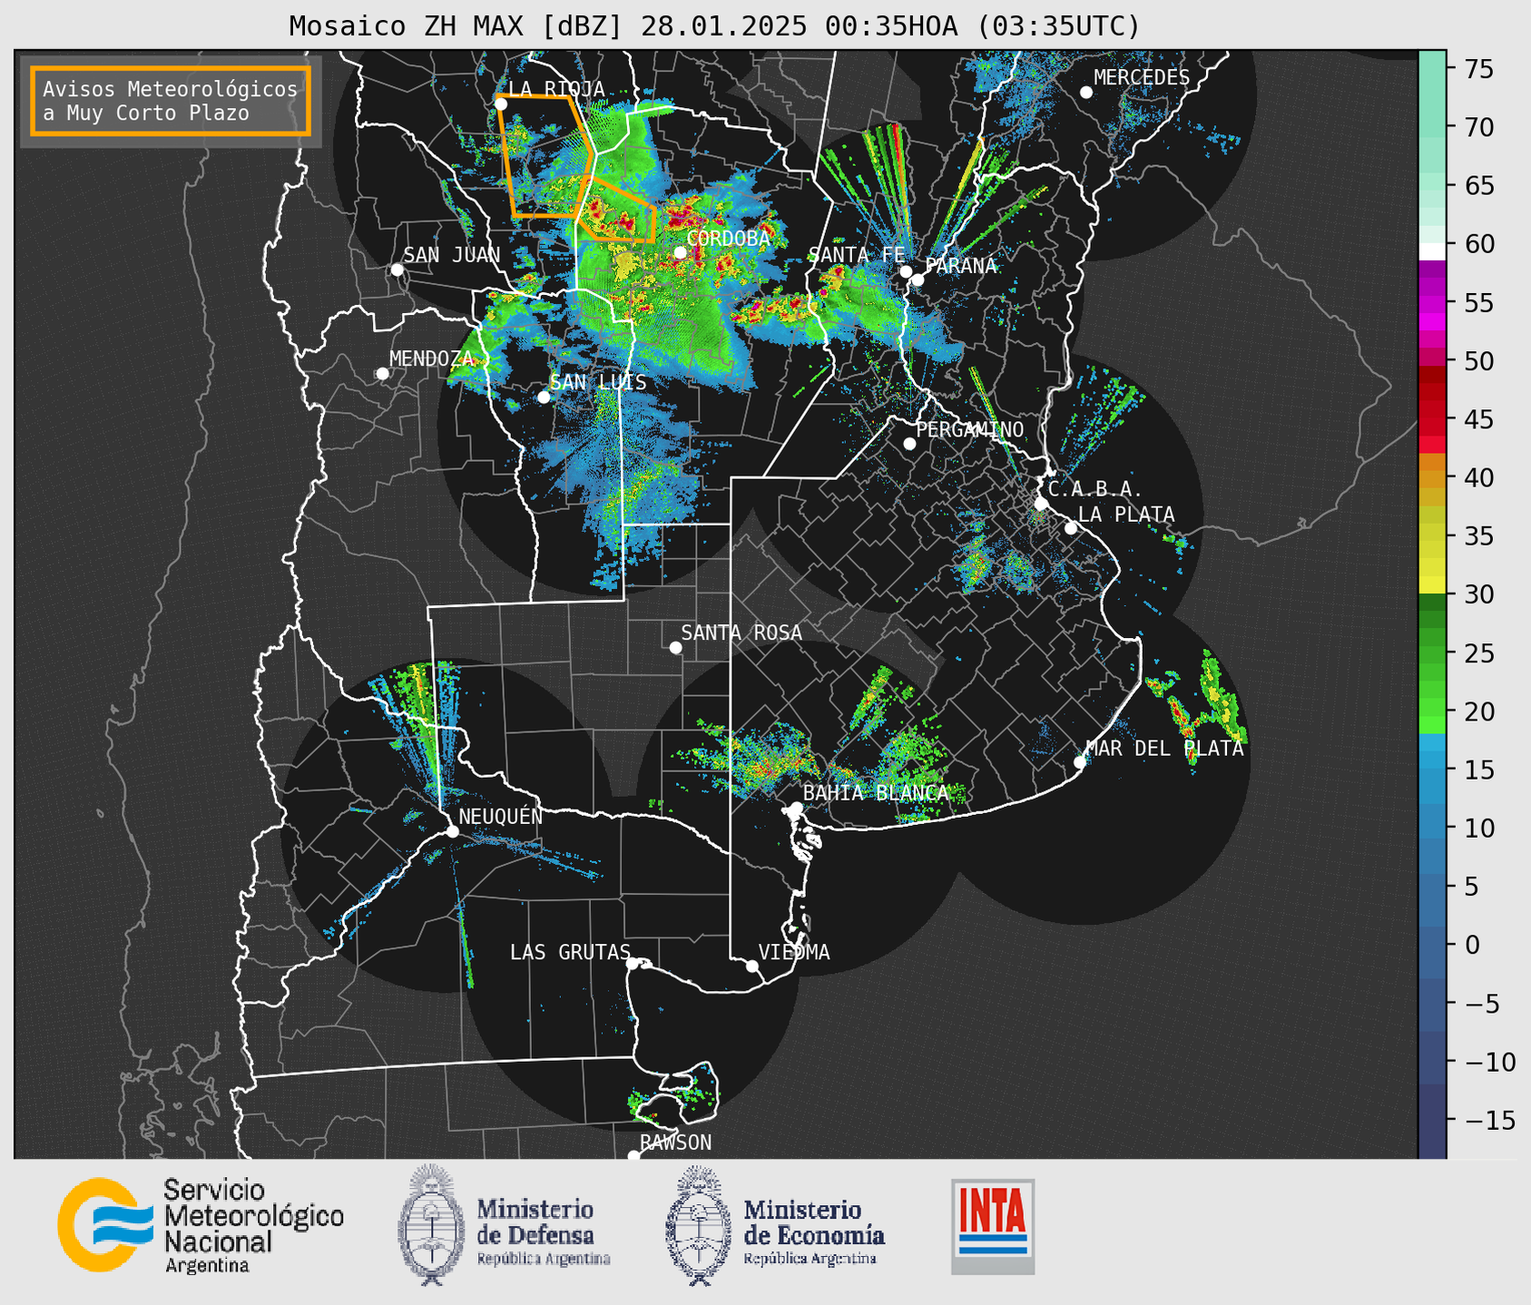This screenshot has height=1305, width=1531.
Task: Click the white 60 dBZ band on color scale
Action: pyautogui.click(x=1432, y=250)
